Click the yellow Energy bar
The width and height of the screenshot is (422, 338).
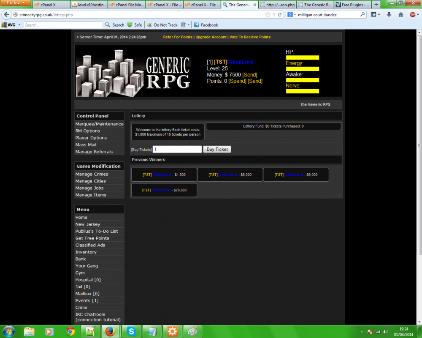tap(302, 69)
